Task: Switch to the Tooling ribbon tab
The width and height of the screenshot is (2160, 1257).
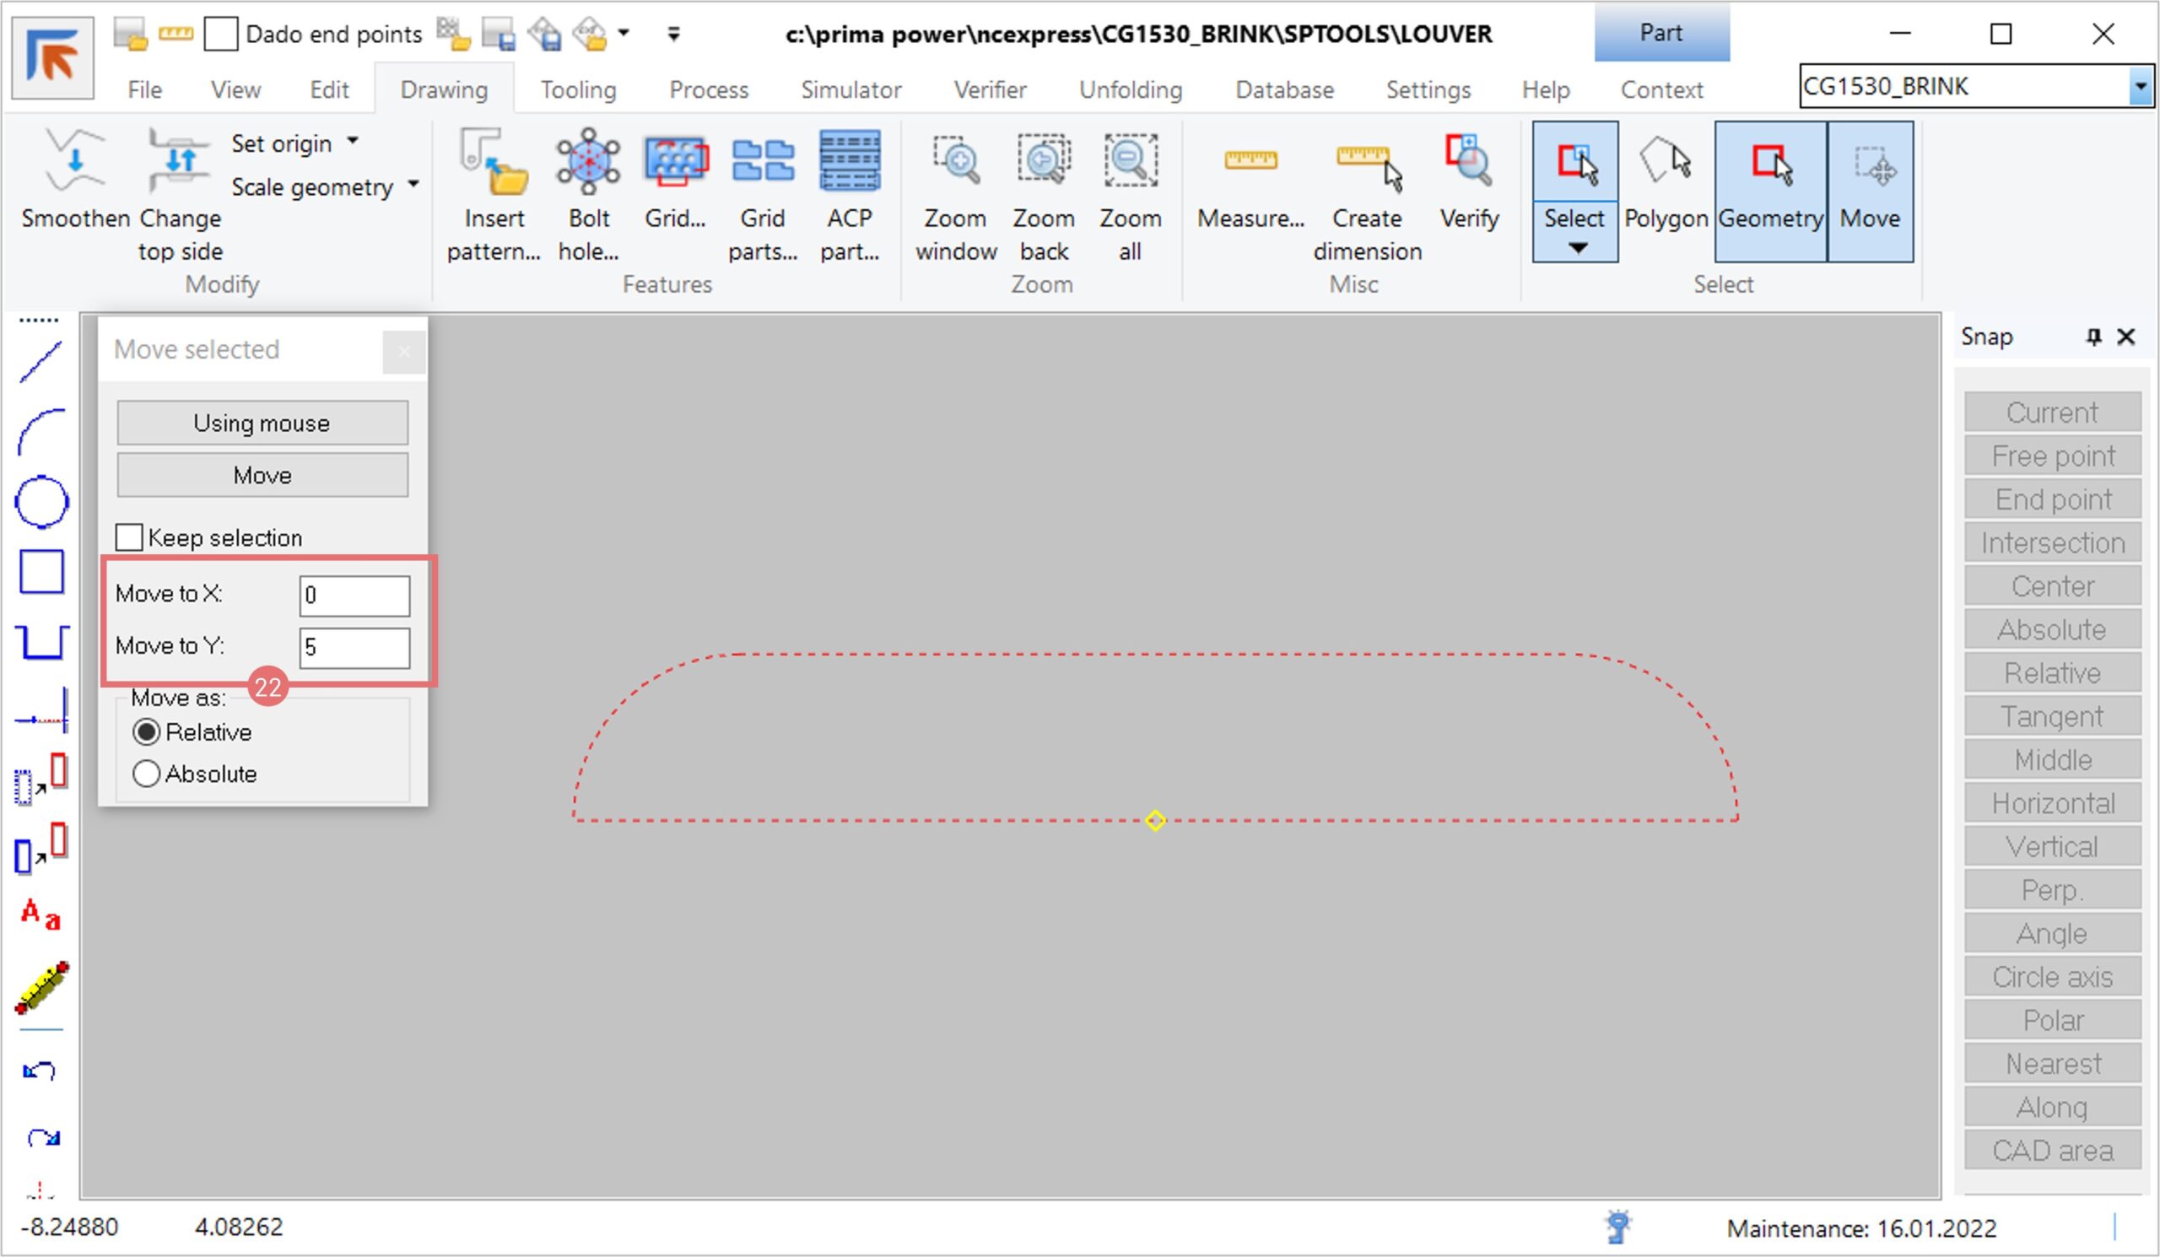Action: coord(578,90)
